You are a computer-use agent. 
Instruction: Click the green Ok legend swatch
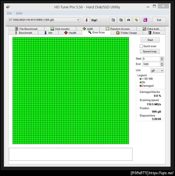[141, 82]
